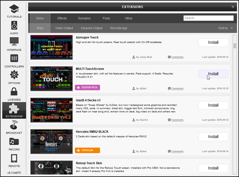Click comment bubble icon for Hercules RMX2 BLACK
Viewport: 239px width, 177px height.
[x=169, y=151]
